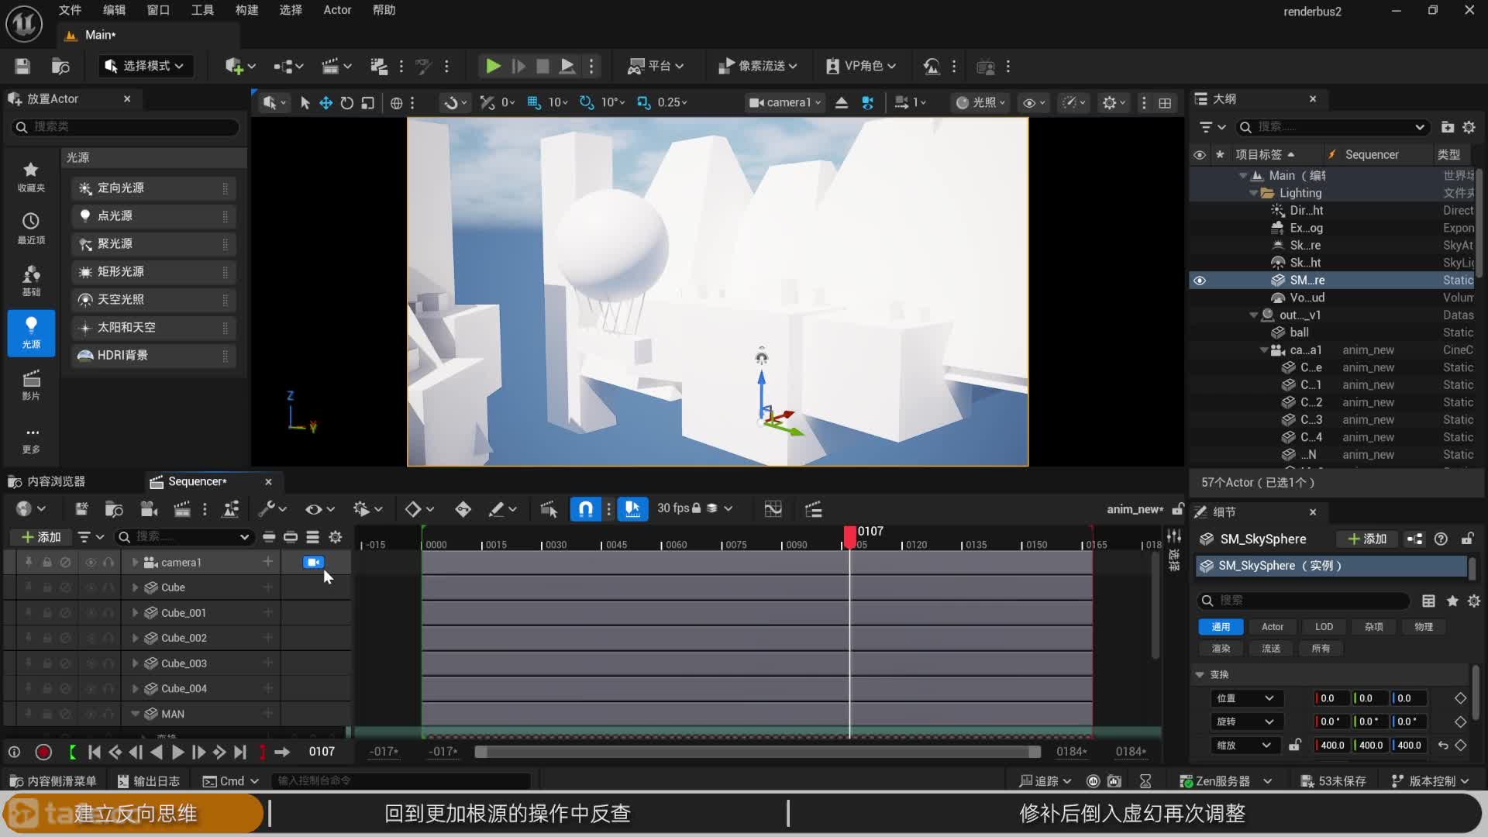Select 定向光源 directional light
This screenshot has height=837, width=1488.
coord(153,188)
